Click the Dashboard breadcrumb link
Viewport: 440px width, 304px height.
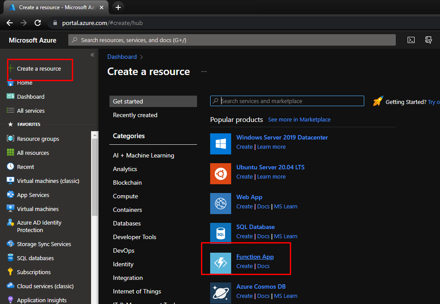tap(122, 57)
